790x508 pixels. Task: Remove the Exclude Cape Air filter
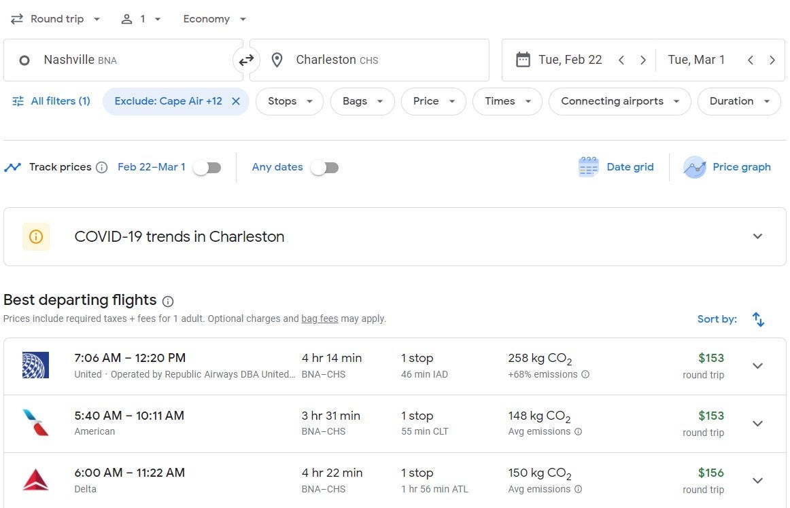coord(236,101)
